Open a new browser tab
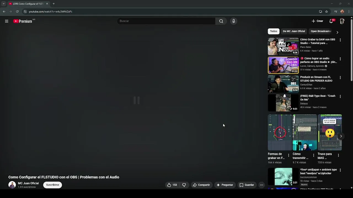 pos(54,4)
